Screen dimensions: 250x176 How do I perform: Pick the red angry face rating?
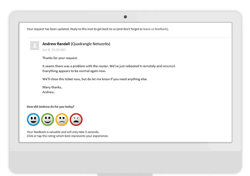pos(76,119)
